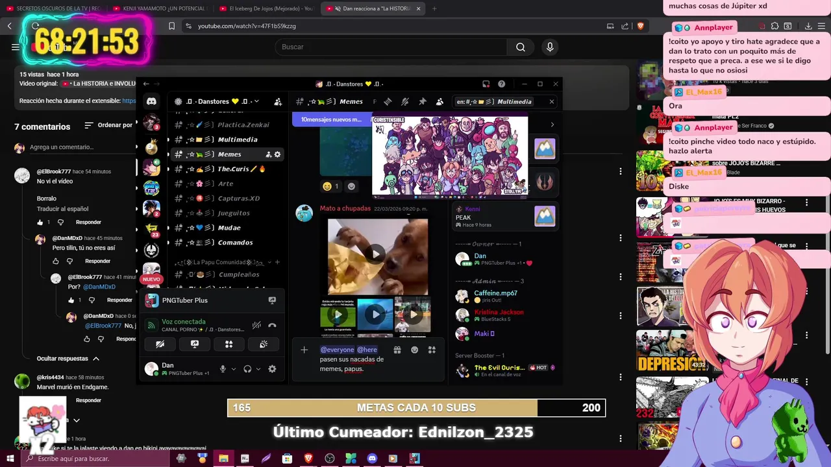Open Discord user settings gear
The width and height of the screenshot is (831, 467).
[272, 369]
